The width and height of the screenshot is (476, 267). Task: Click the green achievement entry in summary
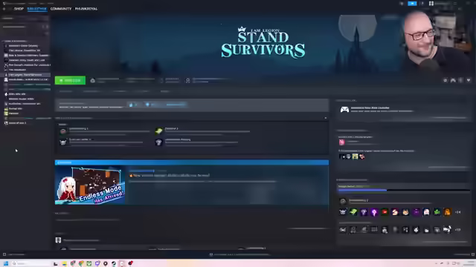point(158,131)
